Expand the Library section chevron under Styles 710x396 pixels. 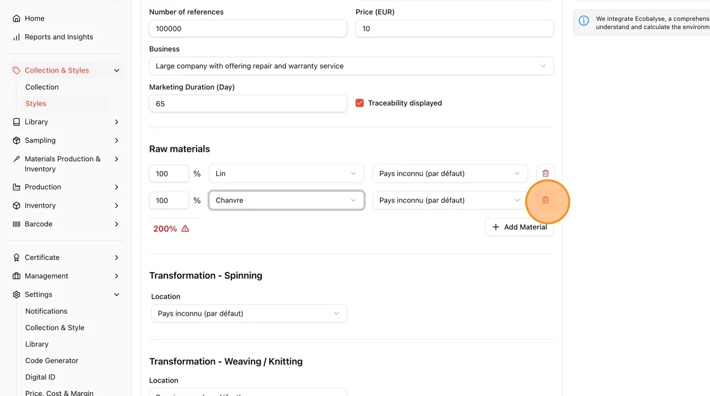(x=117, y=122)
